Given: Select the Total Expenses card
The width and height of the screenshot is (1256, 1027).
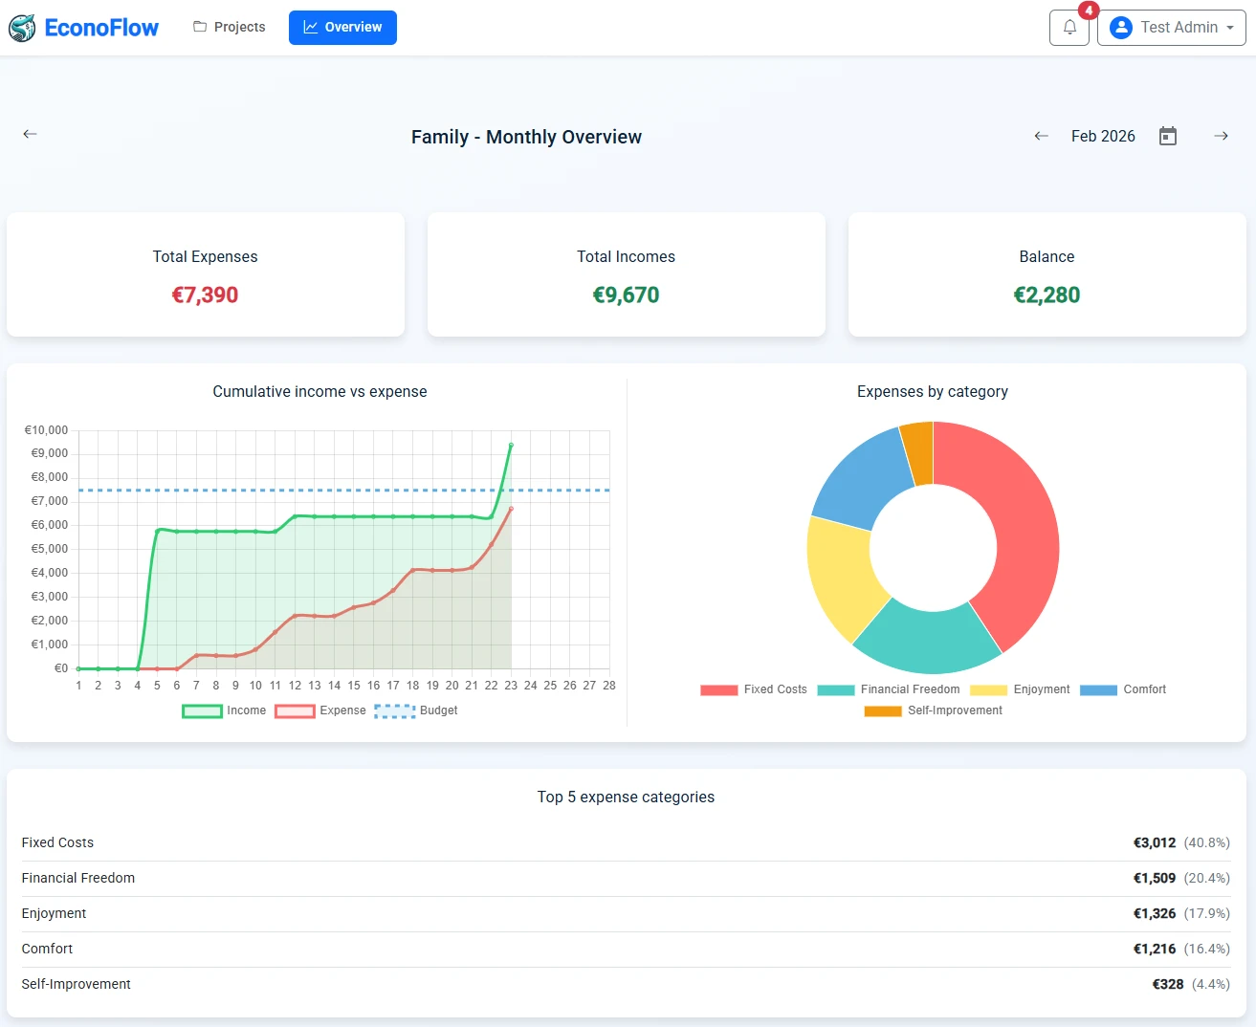Looking at the screenshot, I should (x=205, y=274).
